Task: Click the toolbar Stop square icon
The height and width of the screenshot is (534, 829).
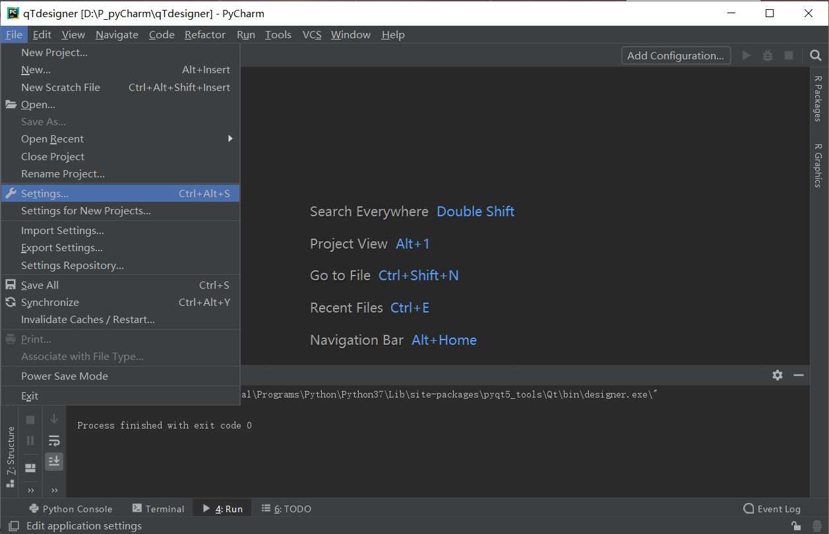Action: click(789, 55)
